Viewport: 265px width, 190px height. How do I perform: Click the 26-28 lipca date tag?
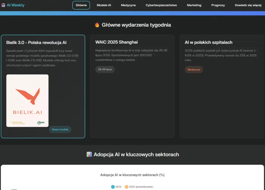coord(105,70)
